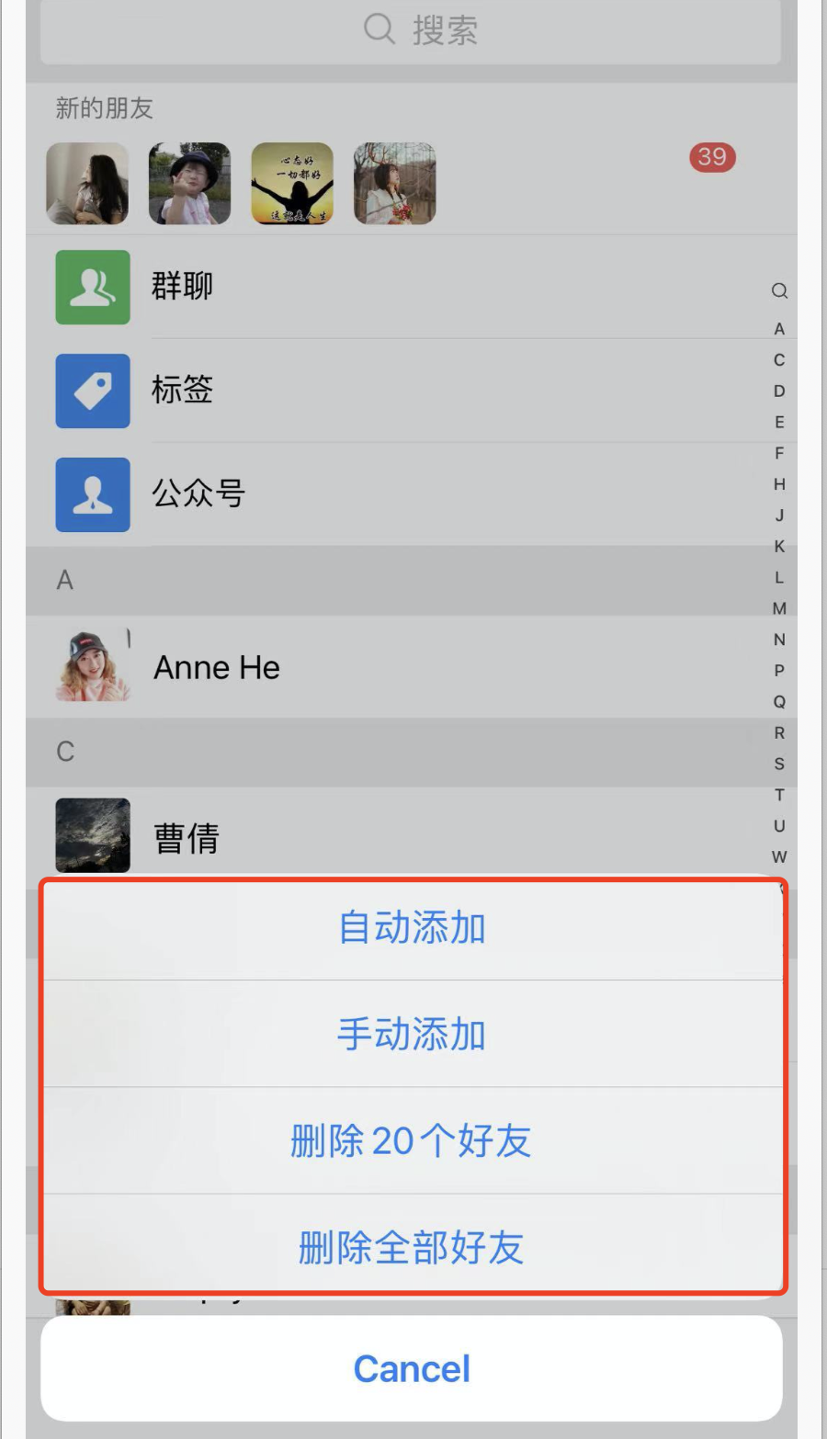827x1439 pixels.
Task: Click the 搜索 search field
Action: pyautogui.click(x=411, y=30)
